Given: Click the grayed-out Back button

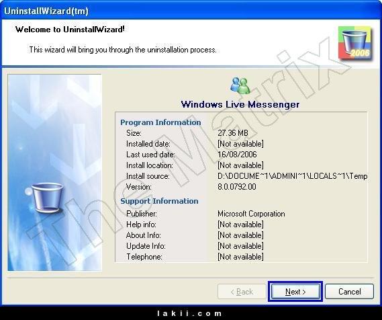Looking at the screenshot, I should click(242, 292).
